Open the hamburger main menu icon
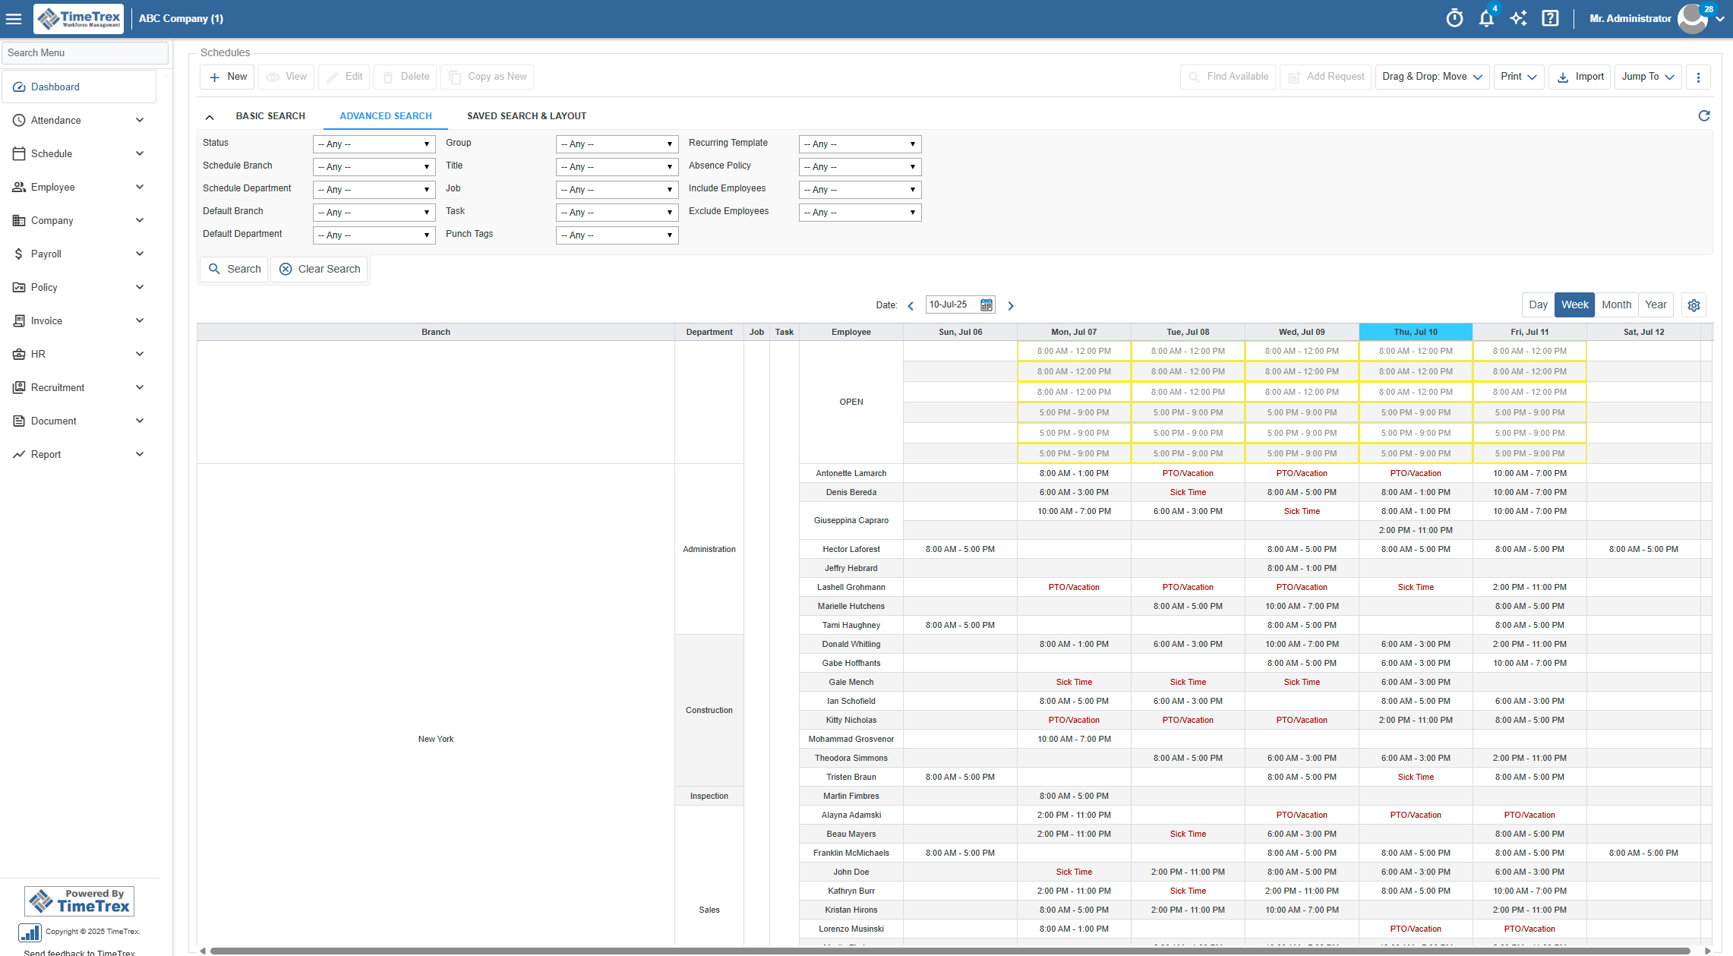The width and height of the screenshot is (1733, 956). 14,18
